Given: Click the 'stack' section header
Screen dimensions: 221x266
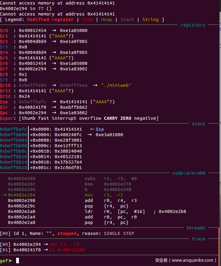Looking at the screenshot, I should tap(198, 124).
